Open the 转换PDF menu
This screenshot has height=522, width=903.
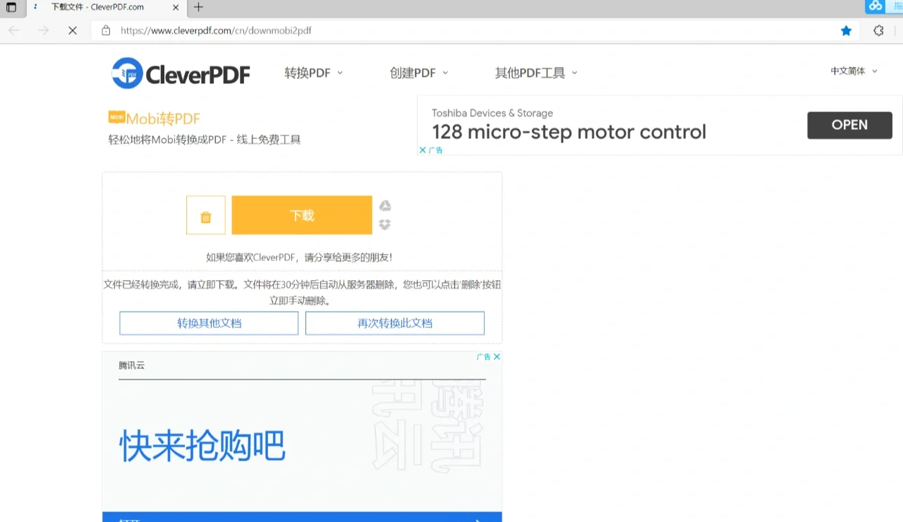[x=313, y=73]
